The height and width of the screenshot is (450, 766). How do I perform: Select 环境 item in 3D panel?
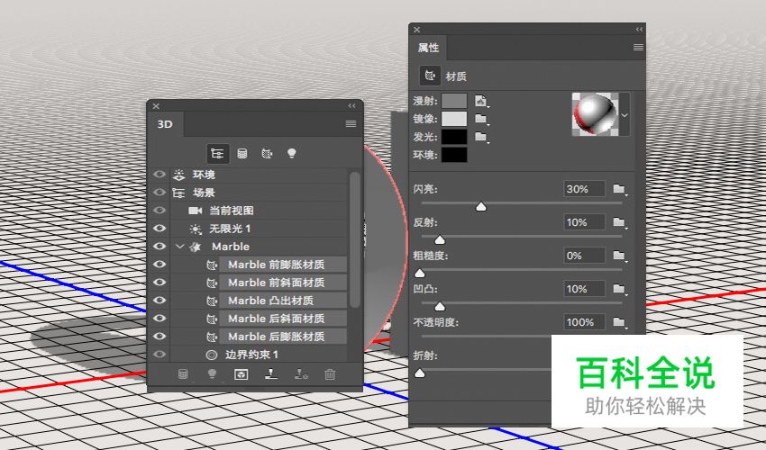pyautogui.click(x=204, y=175)
